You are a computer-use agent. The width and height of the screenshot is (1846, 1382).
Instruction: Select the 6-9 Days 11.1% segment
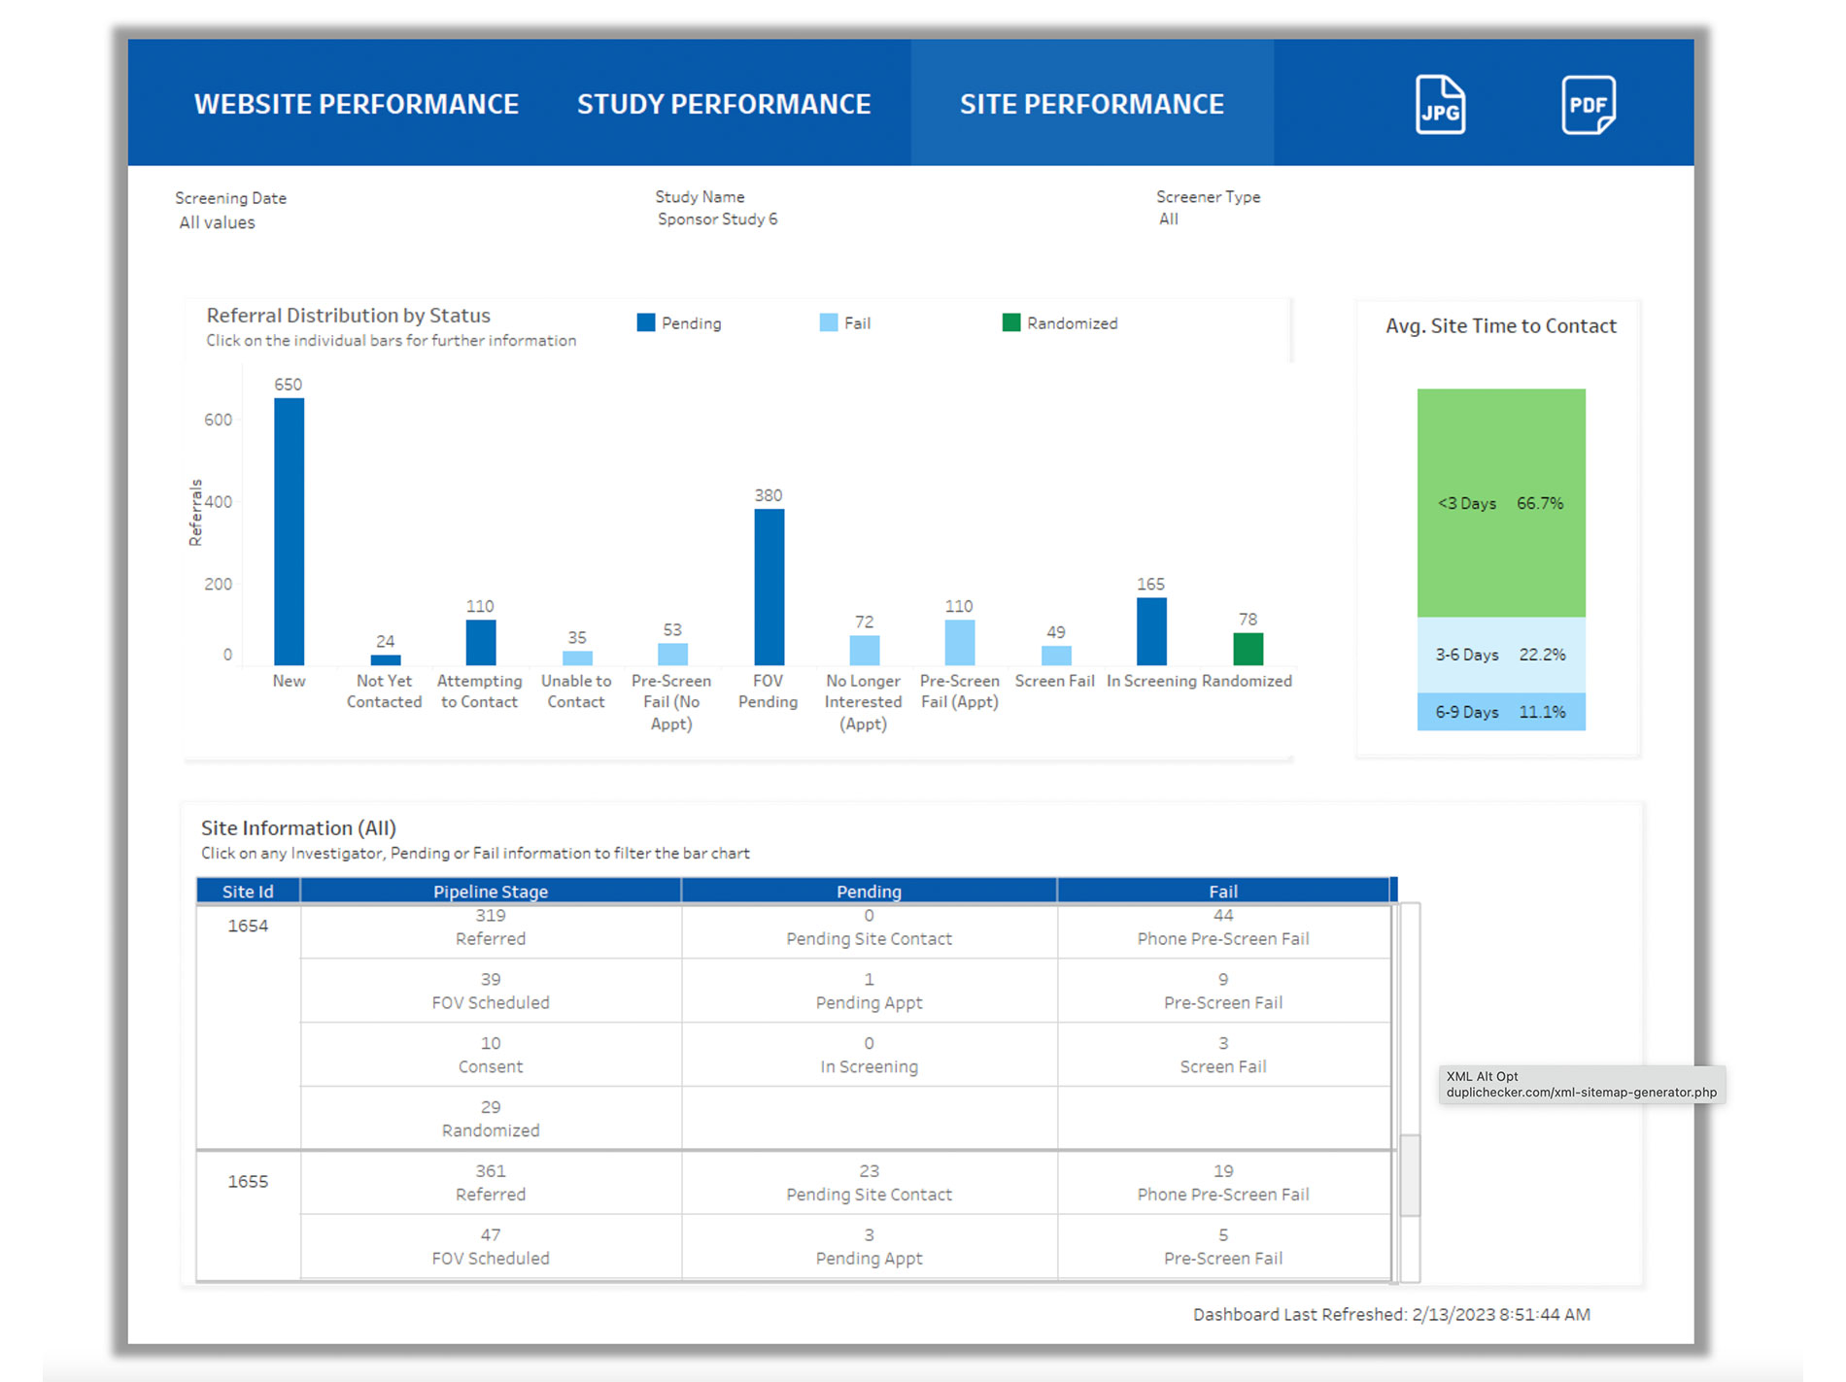click(1500, 712)
